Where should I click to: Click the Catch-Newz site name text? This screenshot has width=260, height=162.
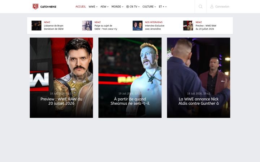48,7
